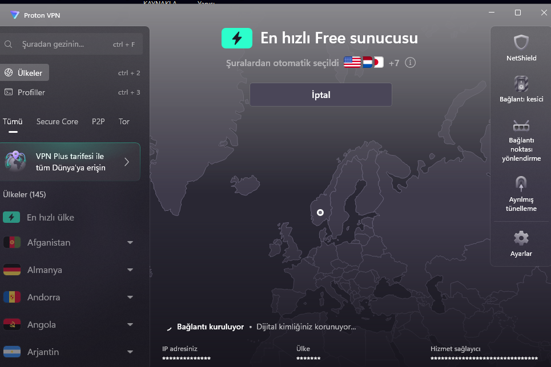Click the En hızlı Free sunucusu title
Viewport: 551px width, 367px height.
click(x=339, y=38)
